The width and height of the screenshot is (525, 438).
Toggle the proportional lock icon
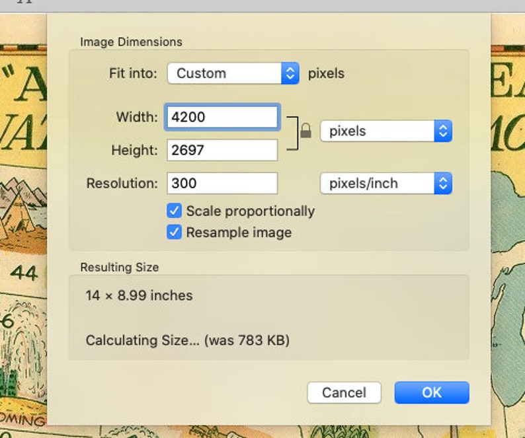click(x=305, y=131)
